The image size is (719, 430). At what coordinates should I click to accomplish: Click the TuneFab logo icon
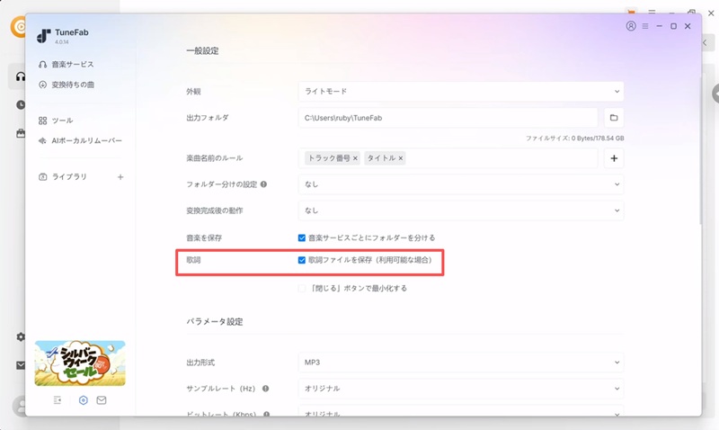pyautogui.click(x=43, y=36)
